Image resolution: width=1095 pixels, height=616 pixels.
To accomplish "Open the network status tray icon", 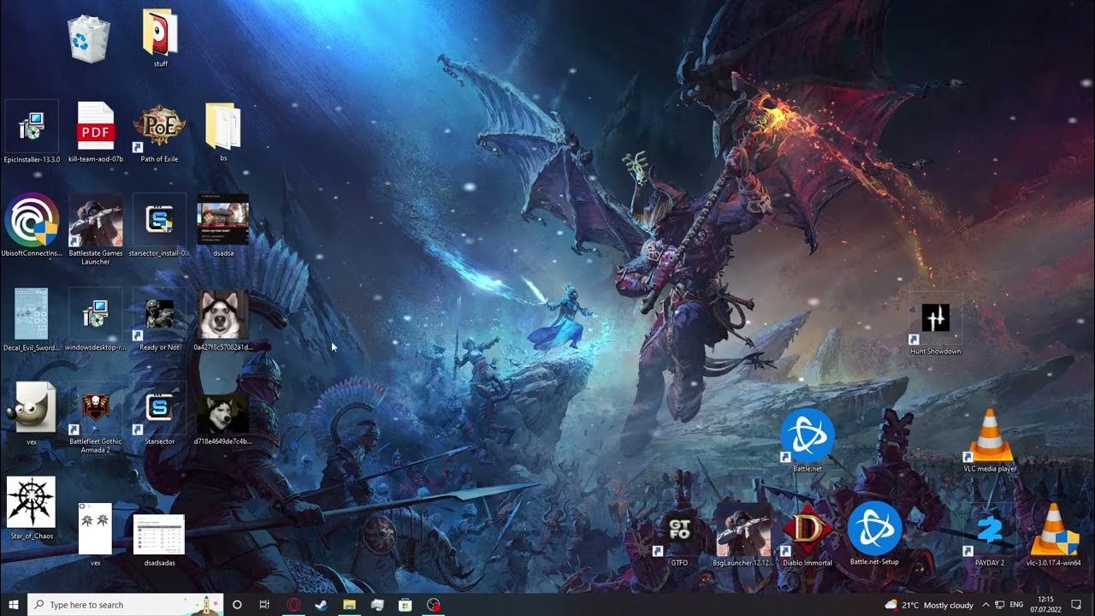I will pyautogui.click(x=1000, y=605).
